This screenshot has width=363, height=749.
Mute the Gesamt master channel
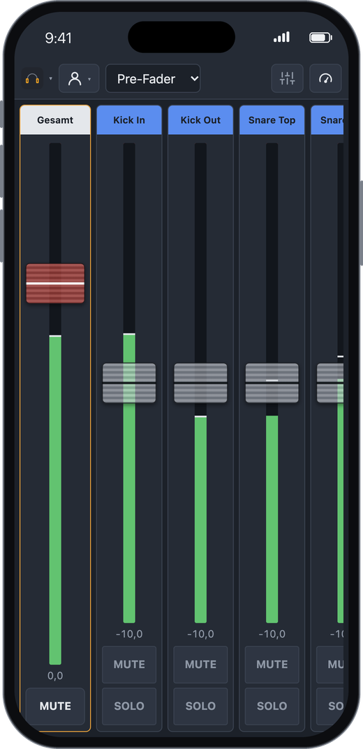pos(55,706)
